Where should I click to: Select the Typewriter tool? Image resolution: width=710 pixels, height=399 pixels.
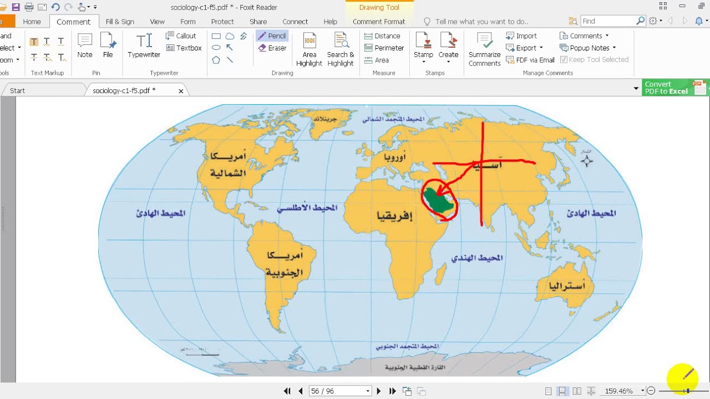(x=144, y=45)
